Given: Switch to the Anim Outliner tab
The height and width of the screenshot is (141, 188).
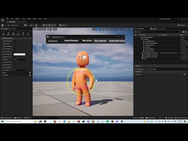Looking at the screenshot, I should tap(140, 29).
